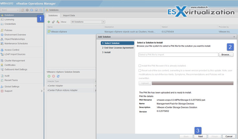Open the Content icon in the navigation bar
Viewport: 238px width, 139px height.
click(x=36, y=10)
